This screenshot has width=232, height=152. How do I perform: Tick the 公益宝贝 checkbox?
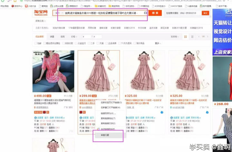click(76, 43)
